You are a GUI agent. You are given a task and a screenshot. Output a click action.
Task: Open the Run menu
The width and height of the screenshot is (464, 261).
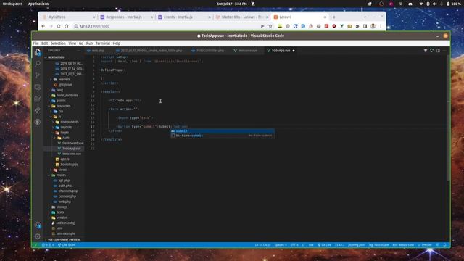point(89,43)
